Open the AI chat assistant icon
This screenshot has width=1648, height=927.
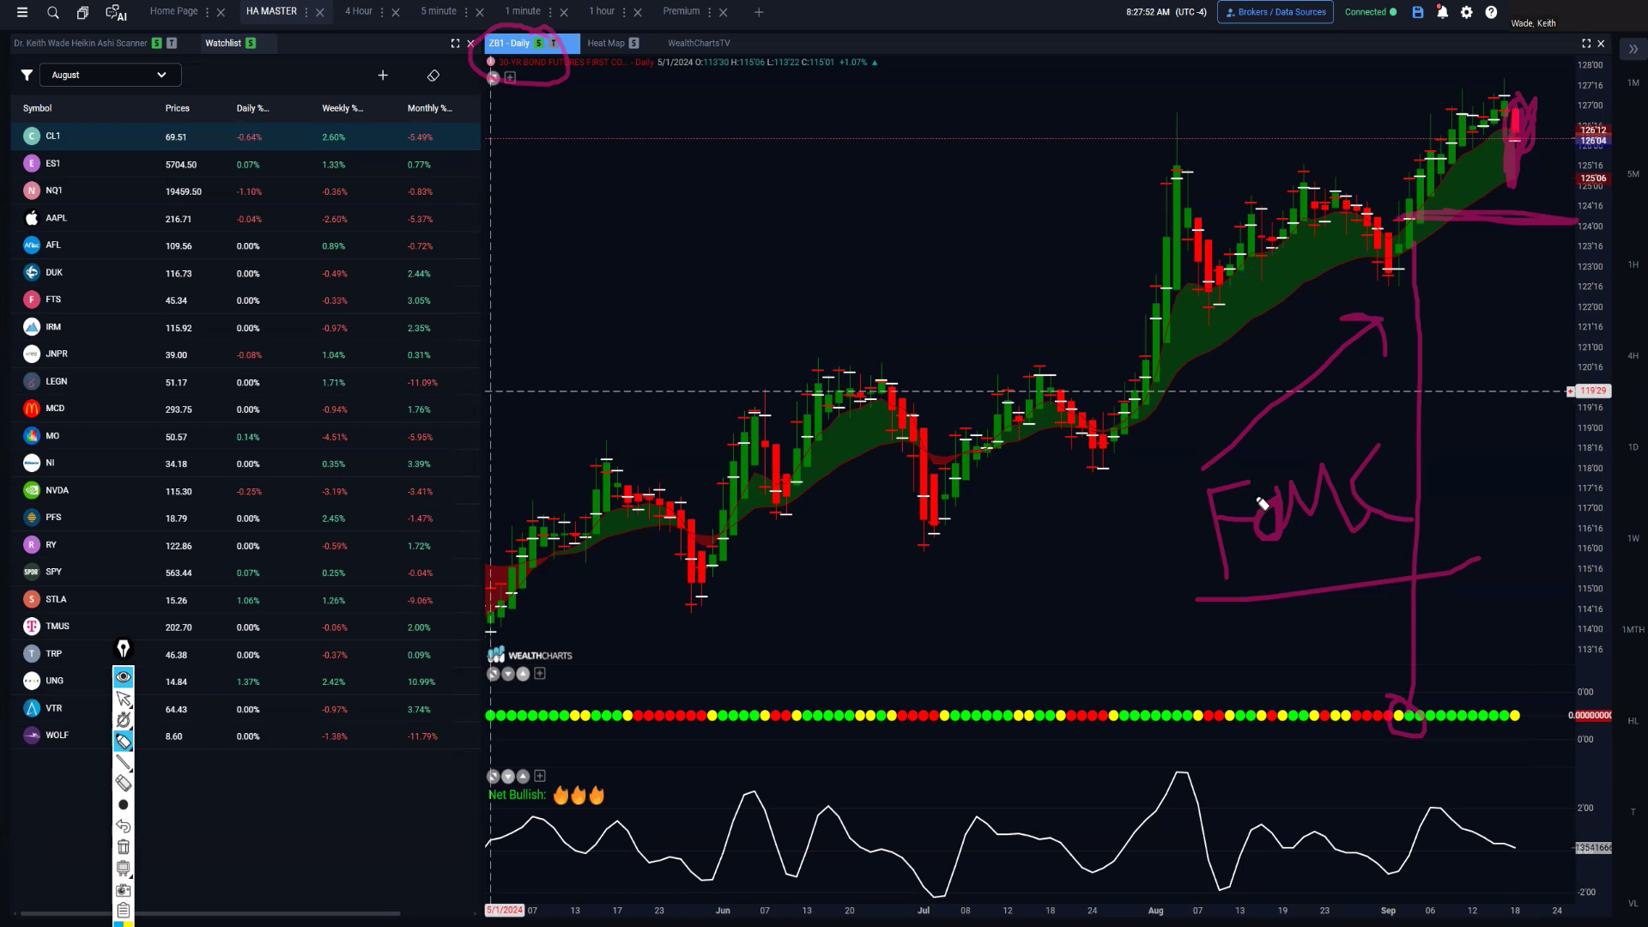coord(116,12)
